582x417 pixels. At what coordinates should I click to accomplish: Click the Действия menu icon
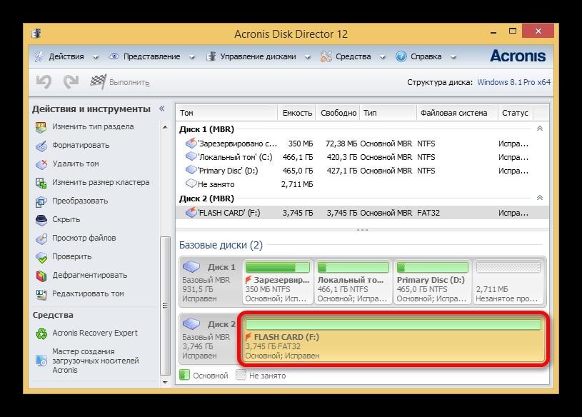click(39, 56)
